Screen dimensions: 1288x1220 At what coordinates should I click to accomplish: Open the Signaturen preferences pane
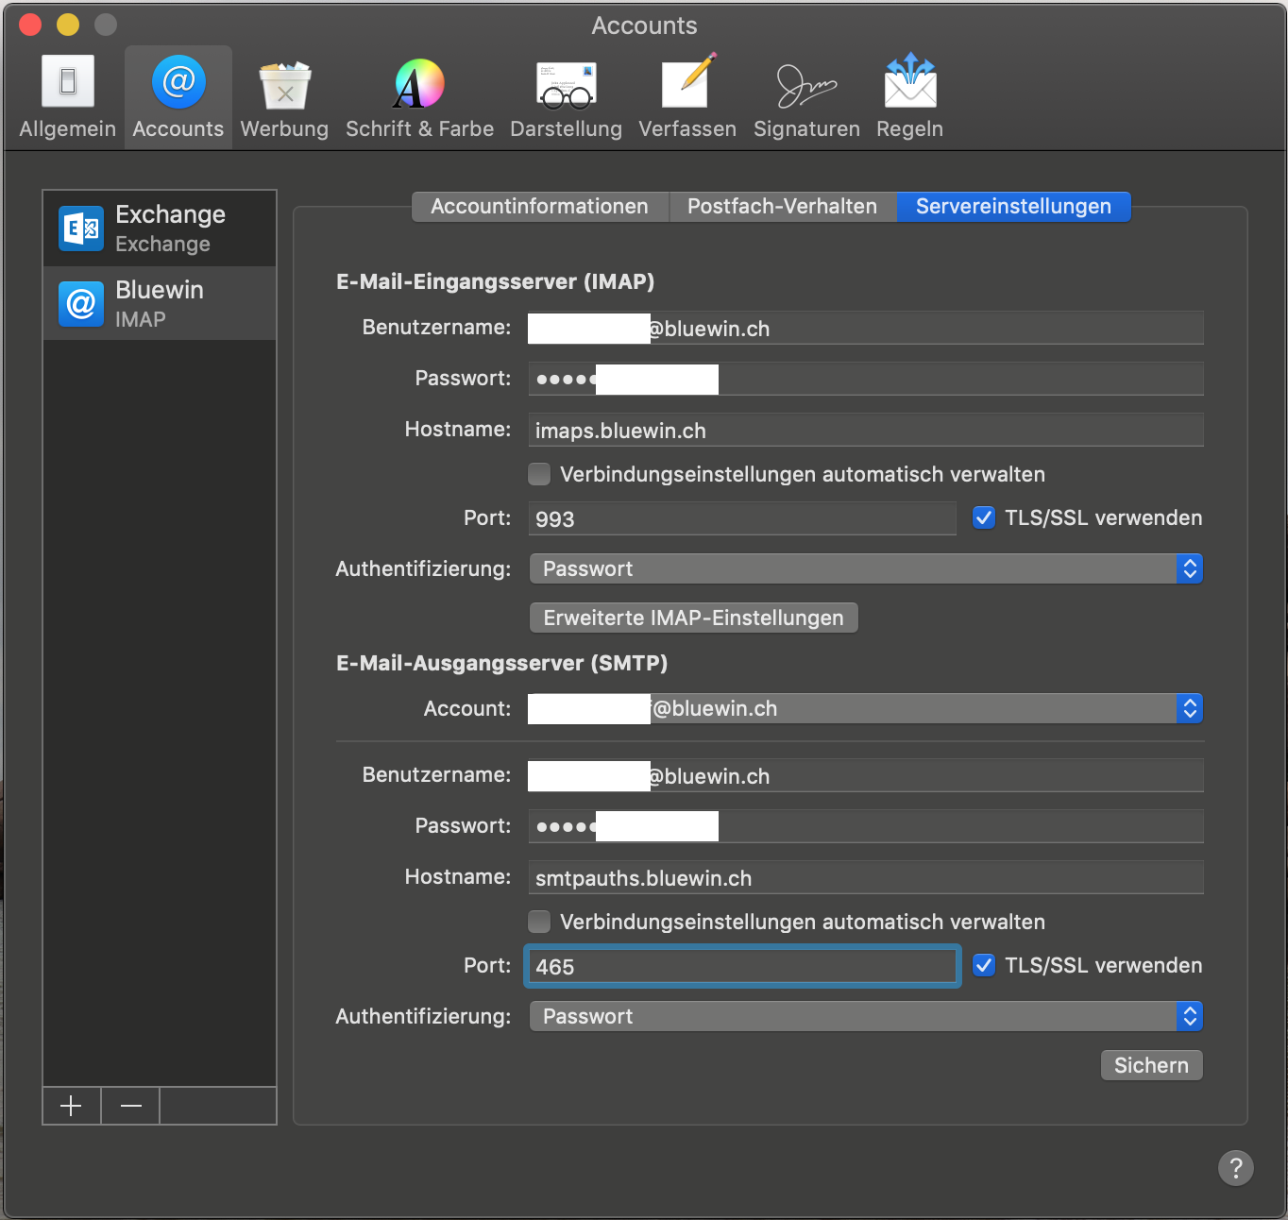pyautogui.click(x=805, y=96)
